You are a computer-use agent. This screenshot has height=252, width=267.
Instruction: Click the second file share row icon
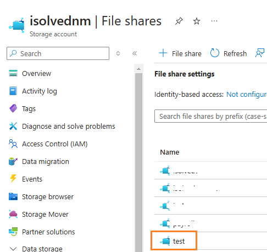[165, 188]
